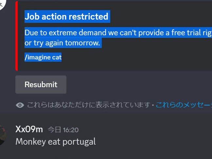Click the blue これらのメッセージ link

[183, 105]
